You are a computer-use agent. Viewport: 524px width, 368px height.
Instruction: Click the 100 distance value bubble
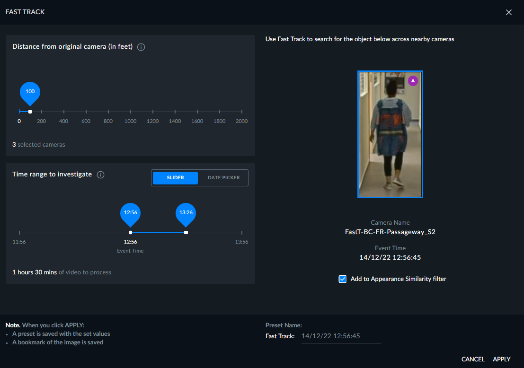30,93
